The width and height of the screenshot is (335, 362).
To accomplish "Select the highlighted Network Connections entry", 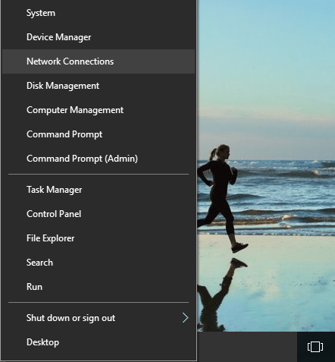I will click(99, 61).
